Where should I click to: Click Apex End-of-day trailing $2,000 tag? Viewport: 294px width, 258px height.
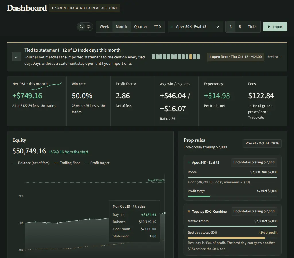[x=254, y=162]
